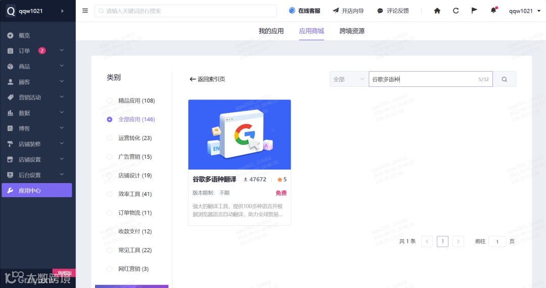
Task: Expand the qqw1021 store switcher arrow
Action: pyautogui.click(x=62, y=11)
